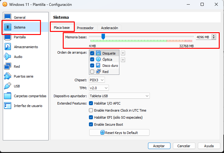
Task: Open the Almacenamiento settings icon
Action: coord(8,47)
